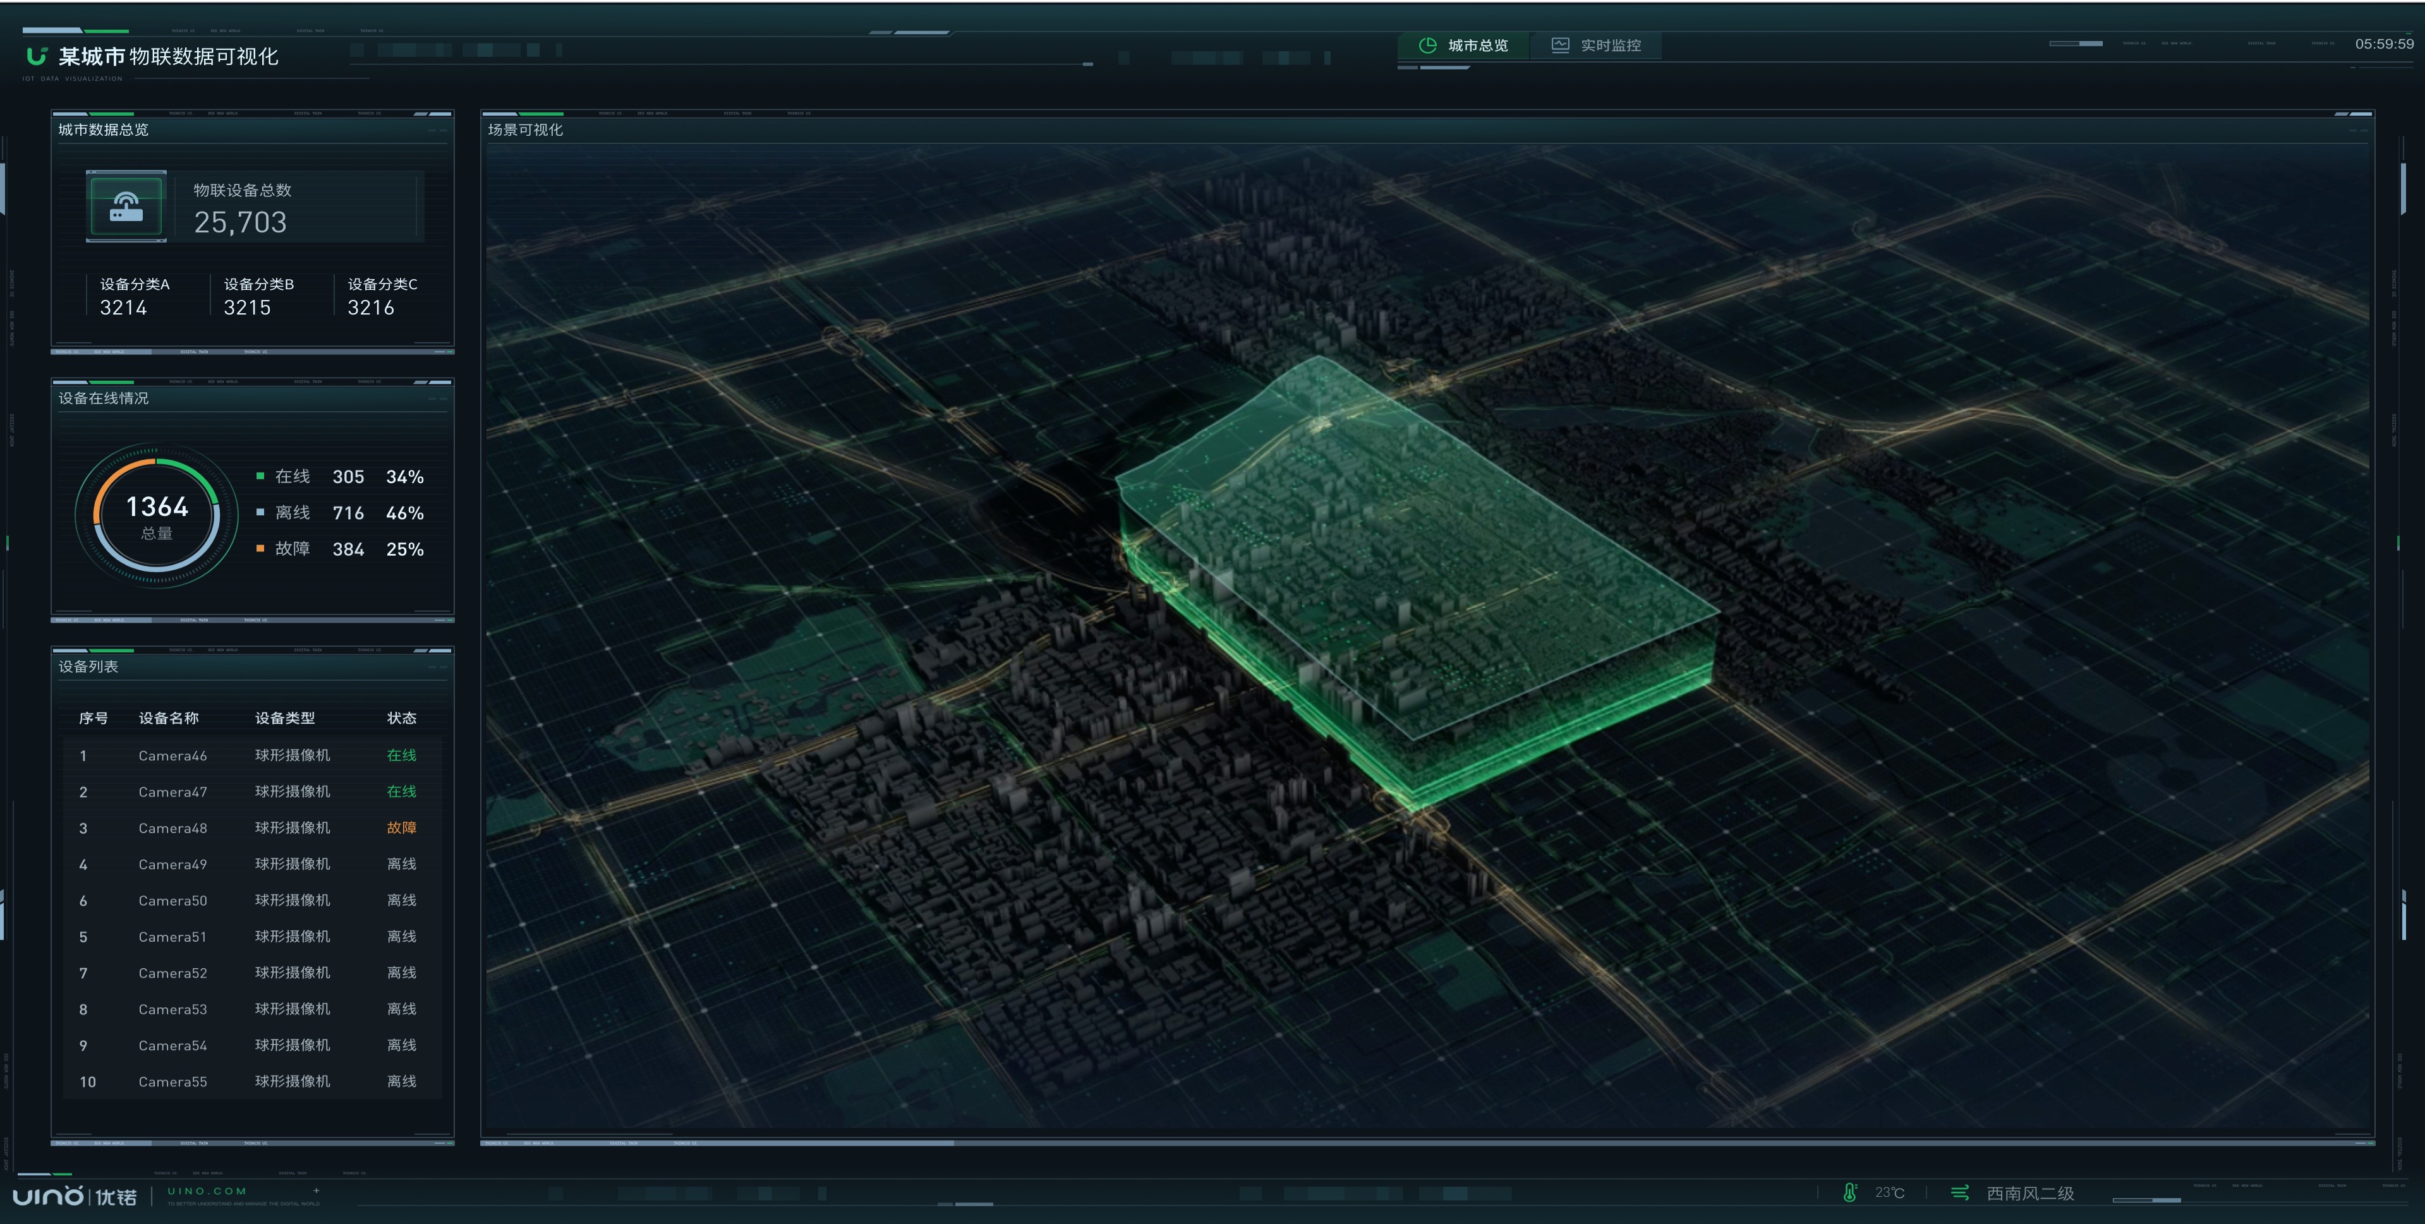
Task: Click the 1364 总量 donut chart
Action: click(157, 515)
